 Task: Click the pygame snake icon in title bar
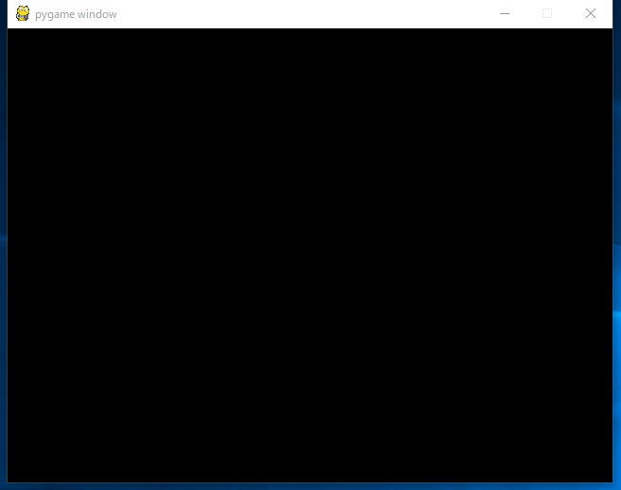click(23, 13)
